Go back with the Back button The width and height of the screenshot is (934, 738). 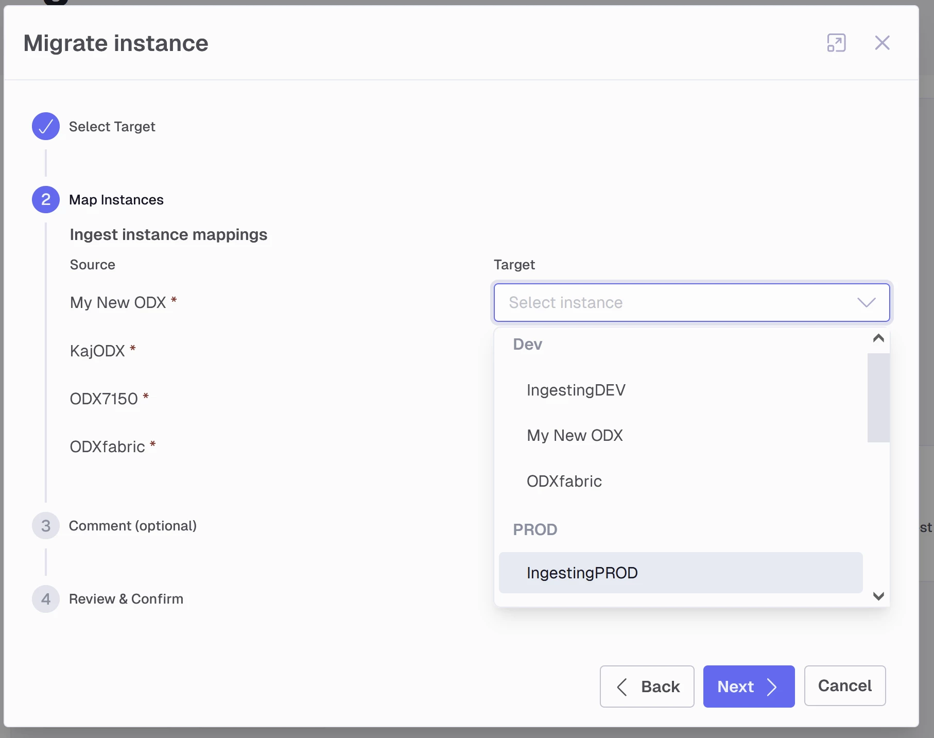[647, 686]
